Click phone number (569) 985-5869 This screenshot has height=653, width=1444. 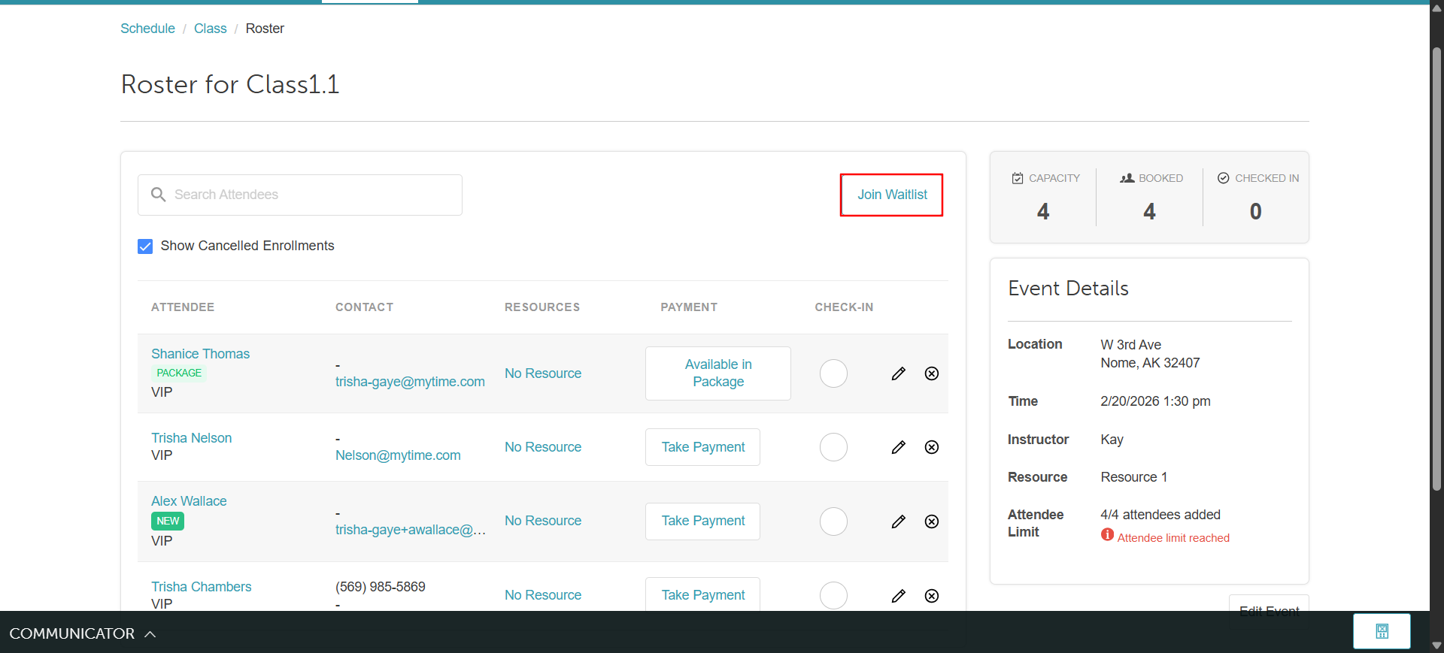pos(381,587)
